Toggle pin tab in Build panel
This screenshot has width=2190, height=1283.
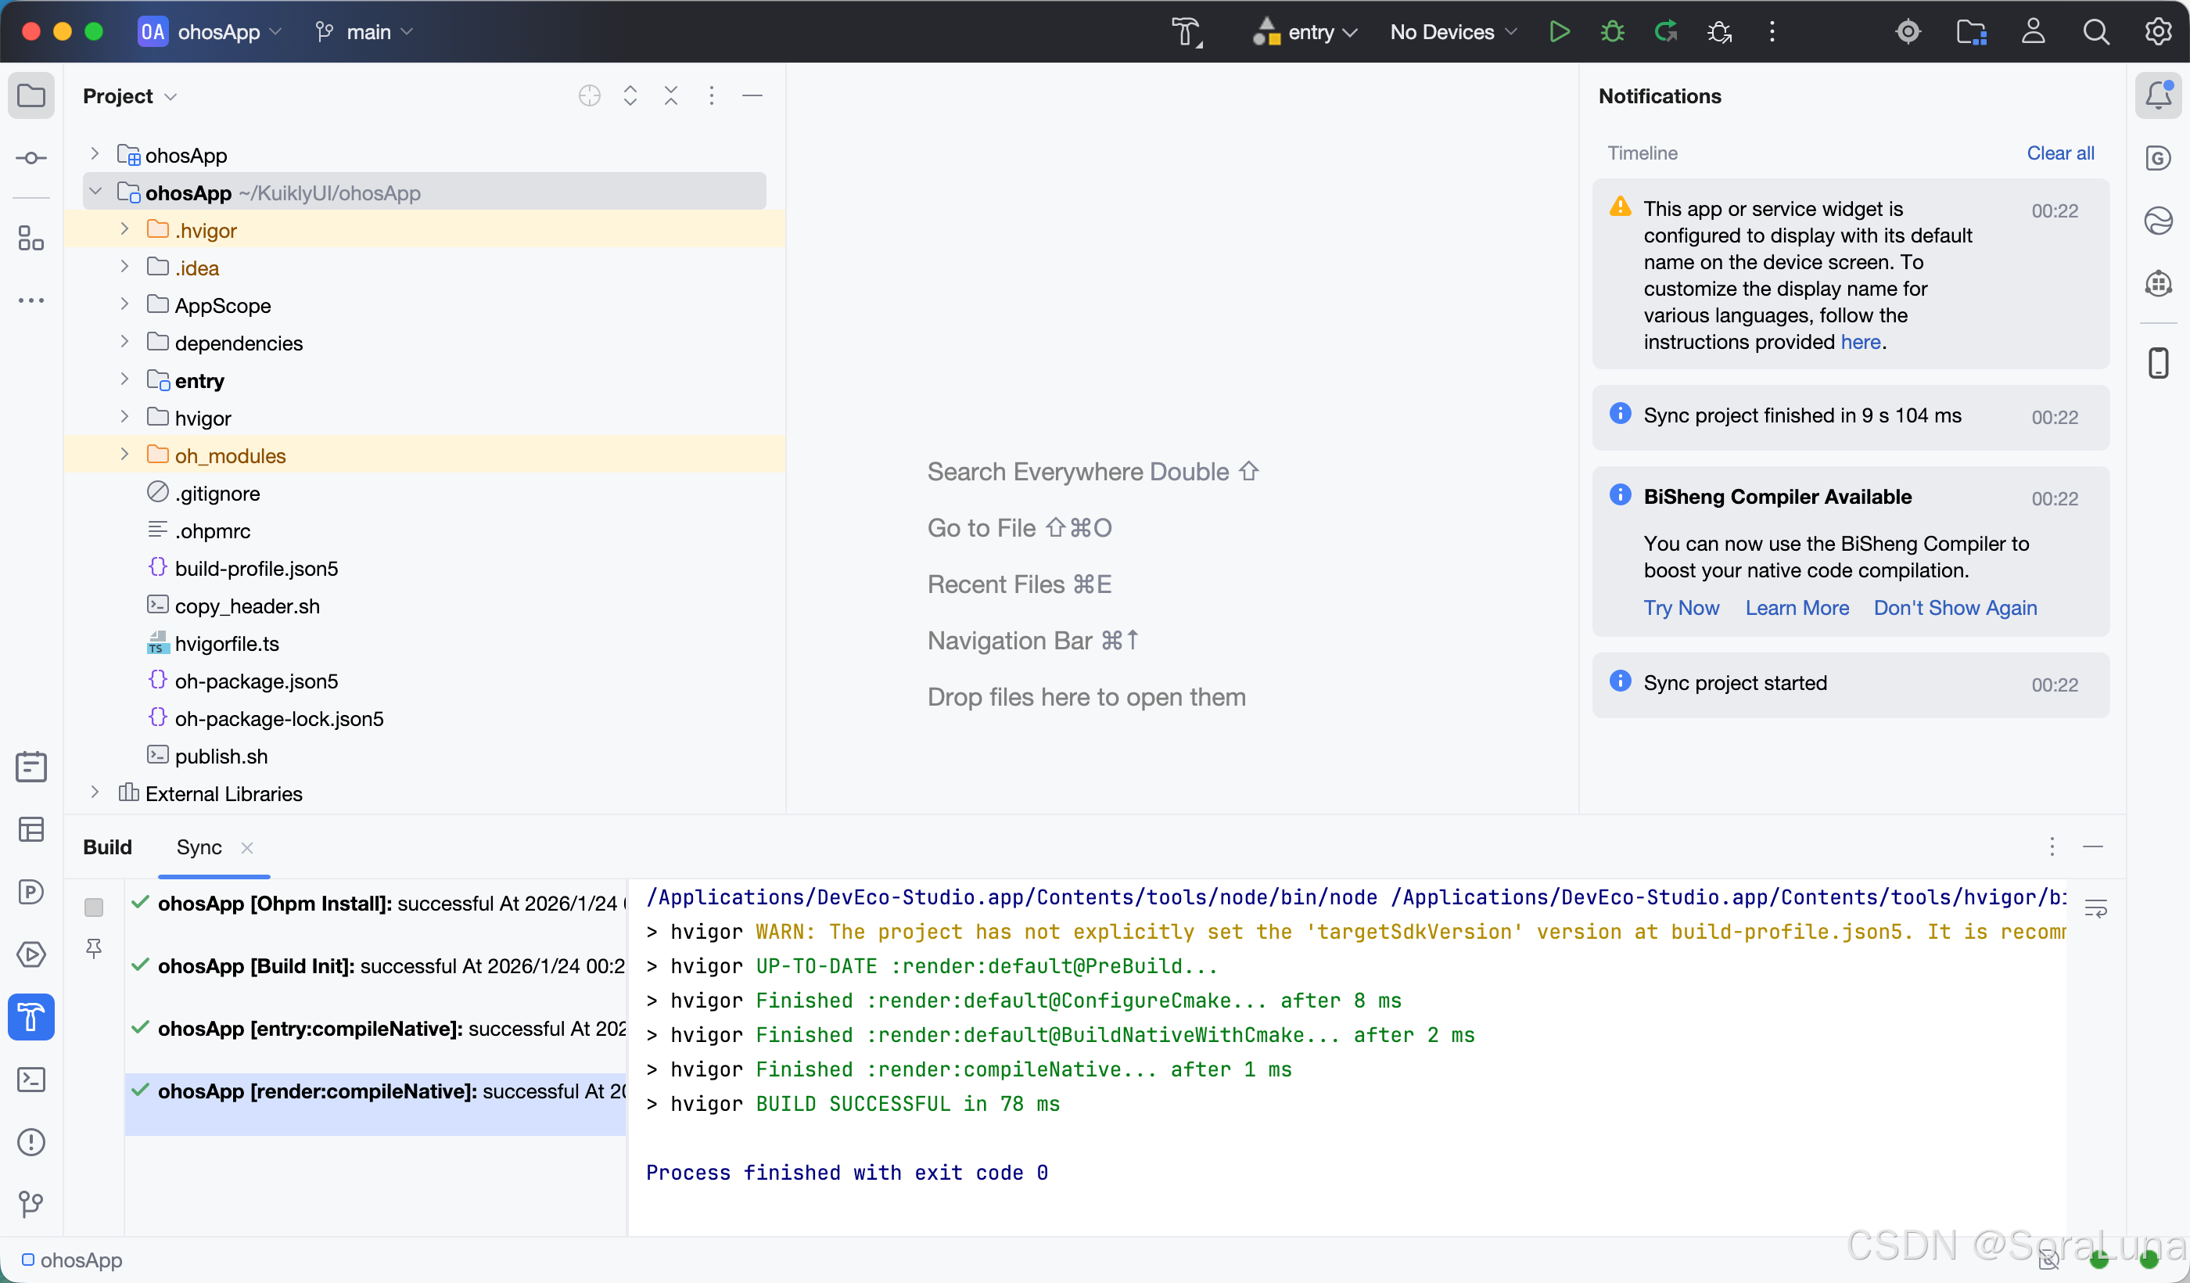pyautogui.click(x=94, y=948)
